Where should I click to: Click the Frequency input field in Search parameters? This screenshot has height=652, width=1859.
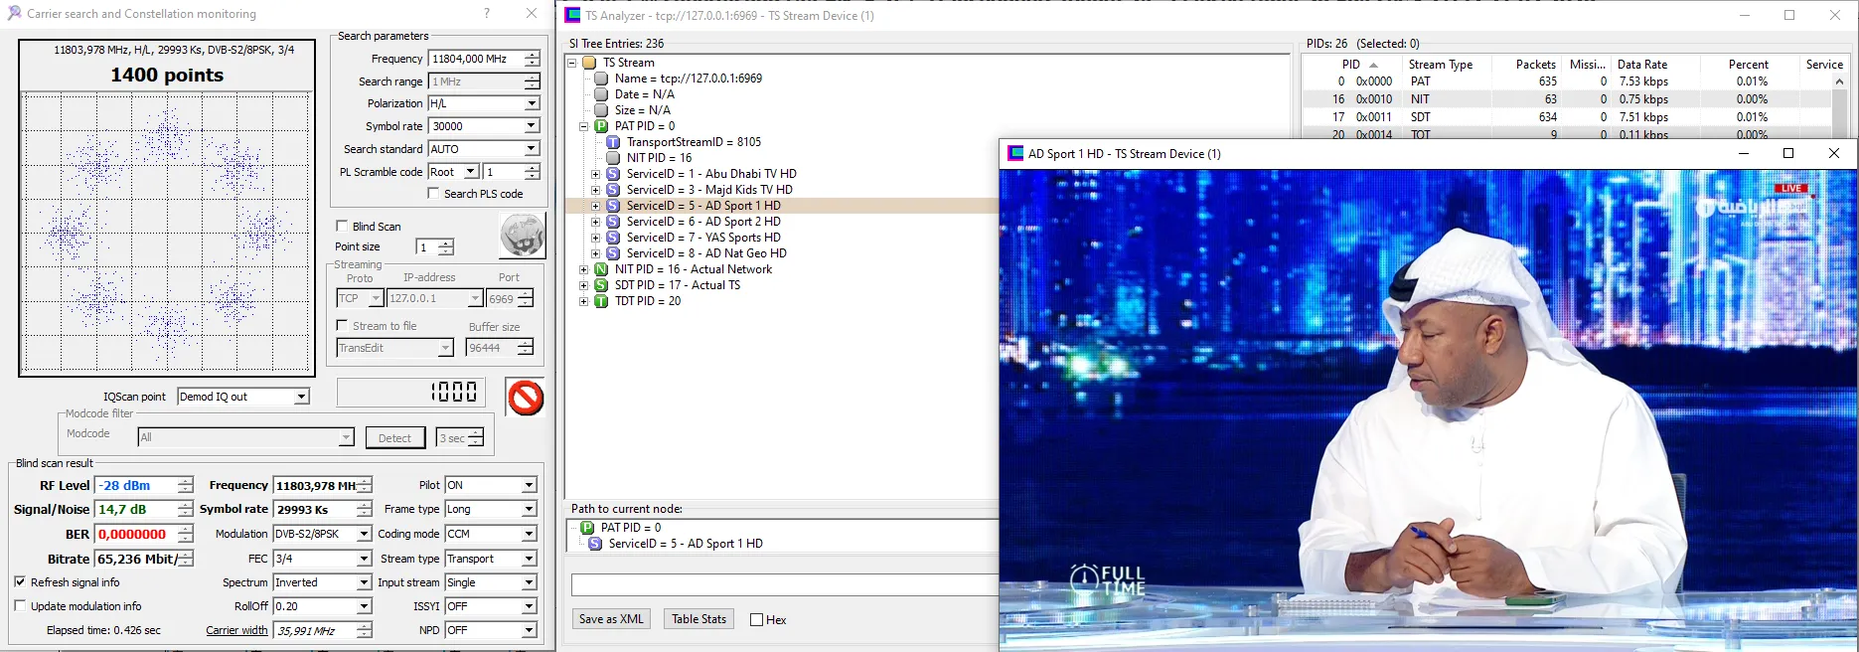click(x=475, y=59)
